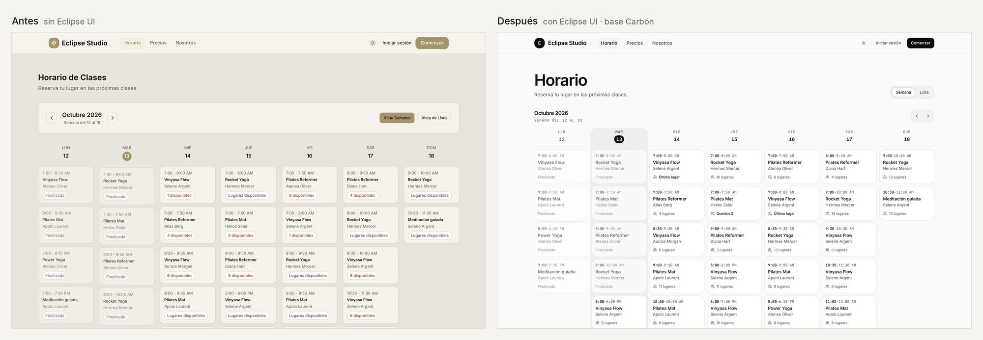Click Iniciar sesión in Antes header

397,43
